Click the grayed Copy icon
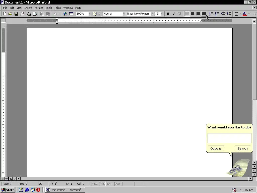This screenshot has width=257, height=193. coord(42,14)
